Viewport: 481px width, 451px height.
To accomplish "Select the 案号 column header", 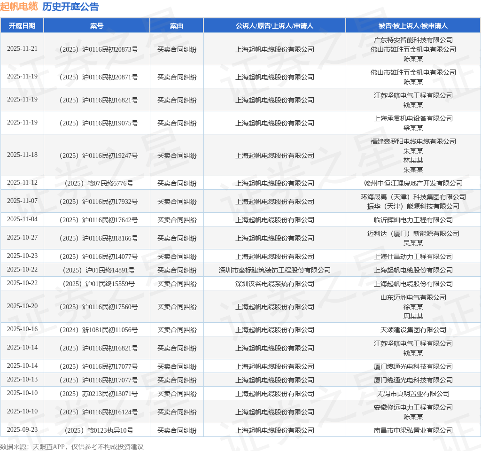I will [x=97, y=26].
